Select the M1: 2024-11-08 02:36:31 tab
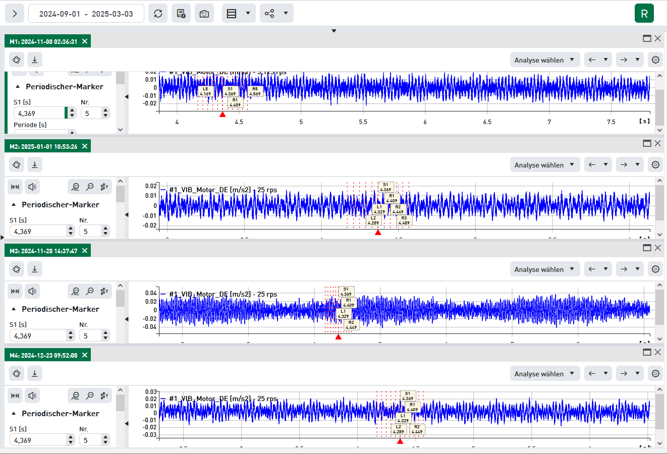Viewport: 667px width, 454px height. pyautogui.click(x=43, y=42)
